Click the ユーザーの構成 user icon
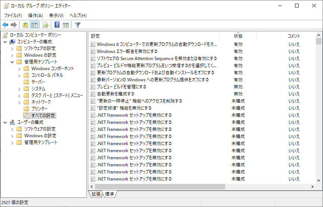323x207 pixels. click(12, 122)
